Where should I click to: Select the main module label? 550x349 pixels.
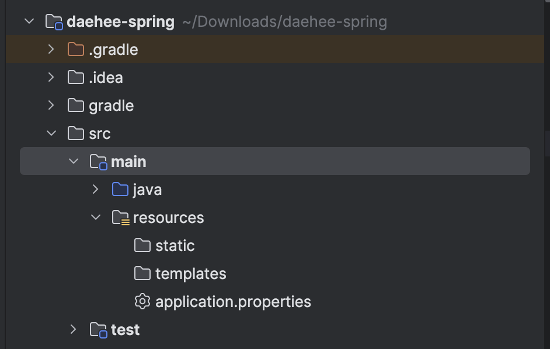tap(128, 162)
